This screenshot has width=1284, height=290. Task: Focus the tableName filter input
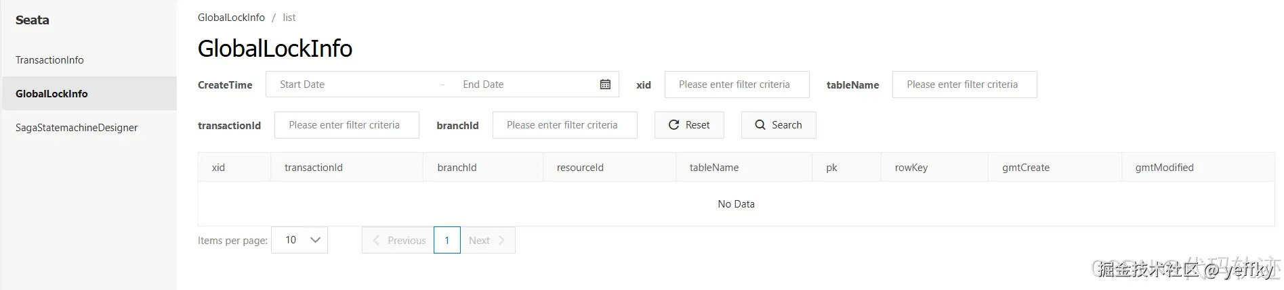click(x=964, y=84)
